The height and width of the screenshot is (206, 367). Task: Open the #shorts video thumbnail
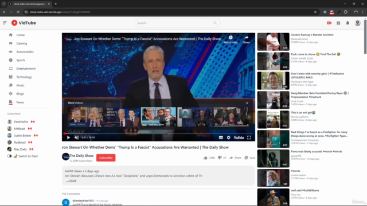(x=273, y=178)
